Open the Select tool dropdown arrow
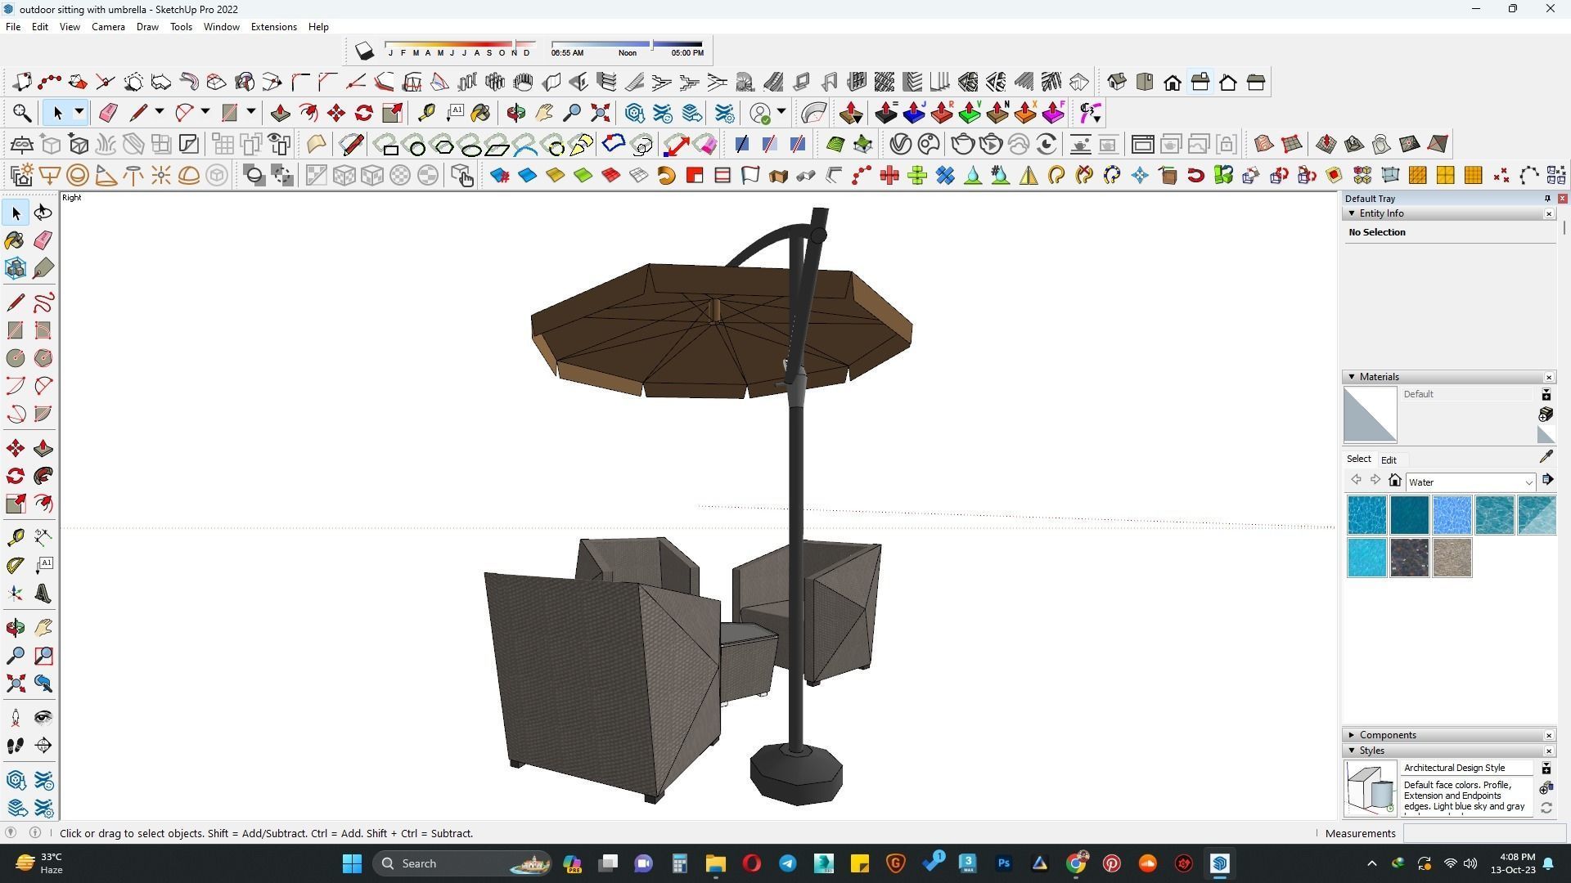This screenshot has width=1571, height=883. pos(79,113)
